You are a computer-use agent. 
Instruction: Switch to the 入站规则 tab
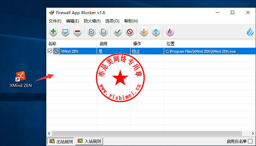pyautogui.click(x=89, y=141)
